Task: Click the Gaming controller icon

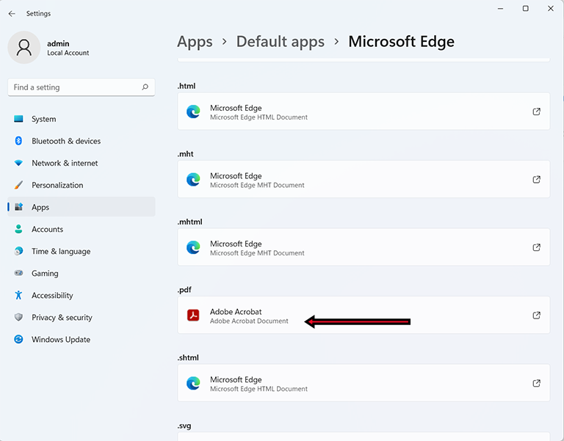Action: coord(18,273)
